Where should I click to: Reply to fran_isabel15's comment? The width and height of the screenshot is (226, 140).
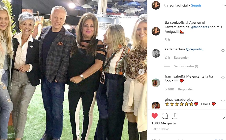185,89
